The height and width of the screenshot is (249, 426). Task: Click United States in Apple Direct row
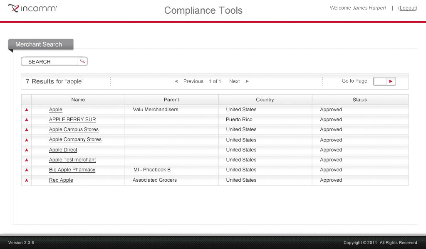coord(241,150)
